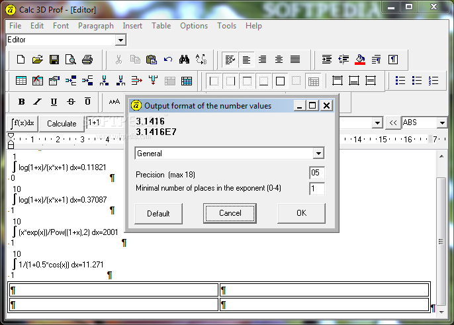Toggle overline formatting icon
Viewport: 454px width, 325px height.
(87, 101)
